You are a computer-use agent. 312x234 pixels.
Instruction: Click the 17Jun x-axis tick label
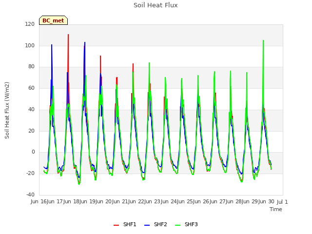click(x=64, y=202)
